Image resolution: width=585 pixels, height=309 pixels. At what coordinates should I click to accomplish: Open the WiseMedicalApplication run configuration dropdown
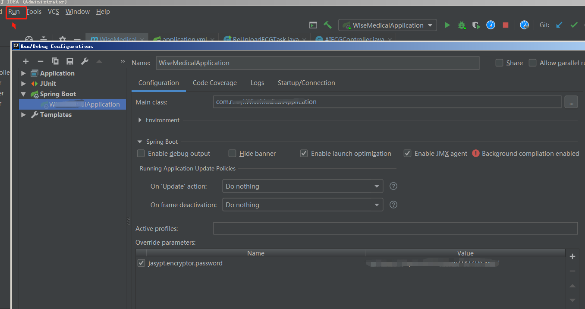(x=387, y=25)
